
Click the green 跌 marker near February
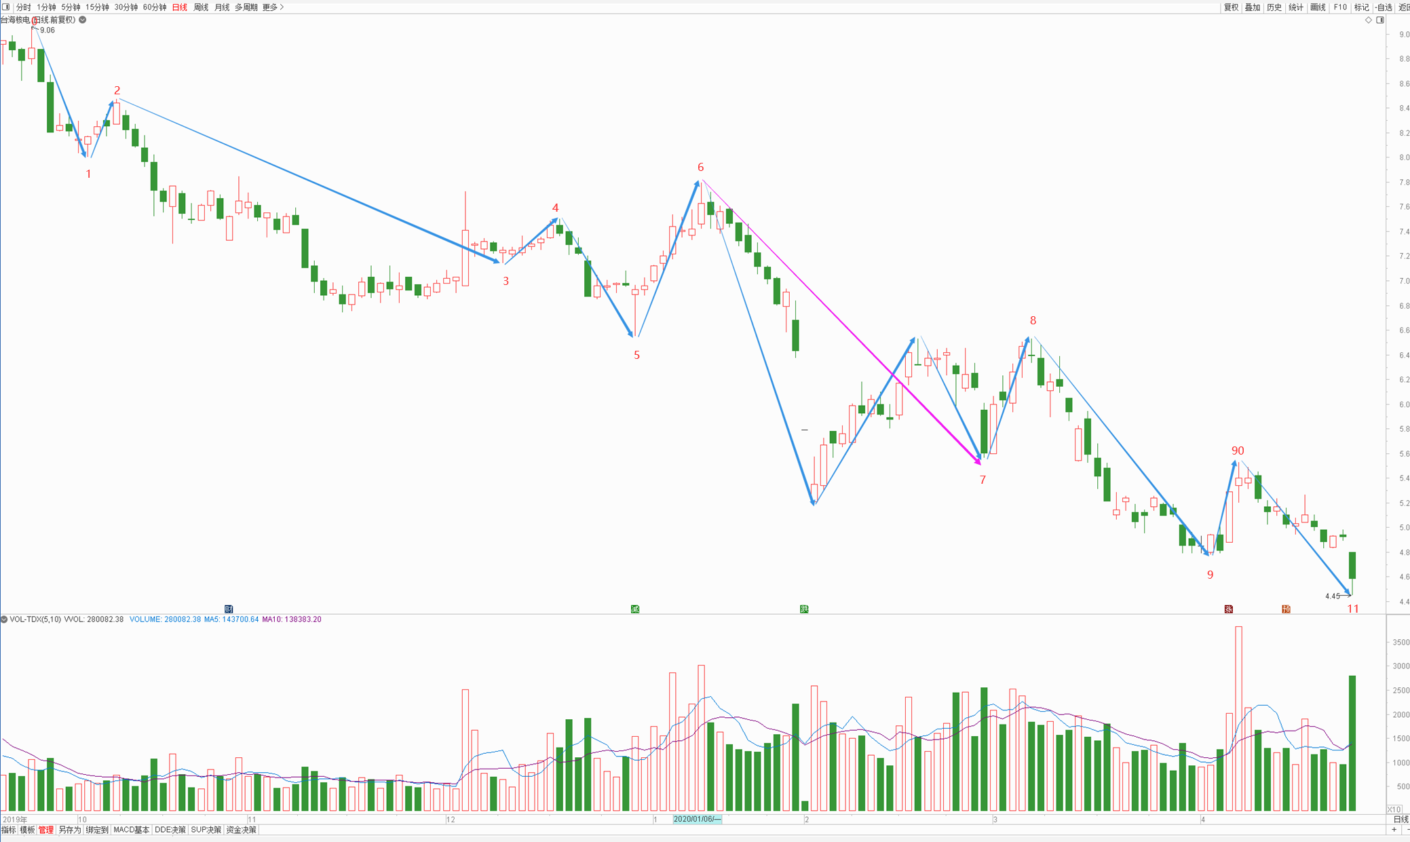point(804,609)
